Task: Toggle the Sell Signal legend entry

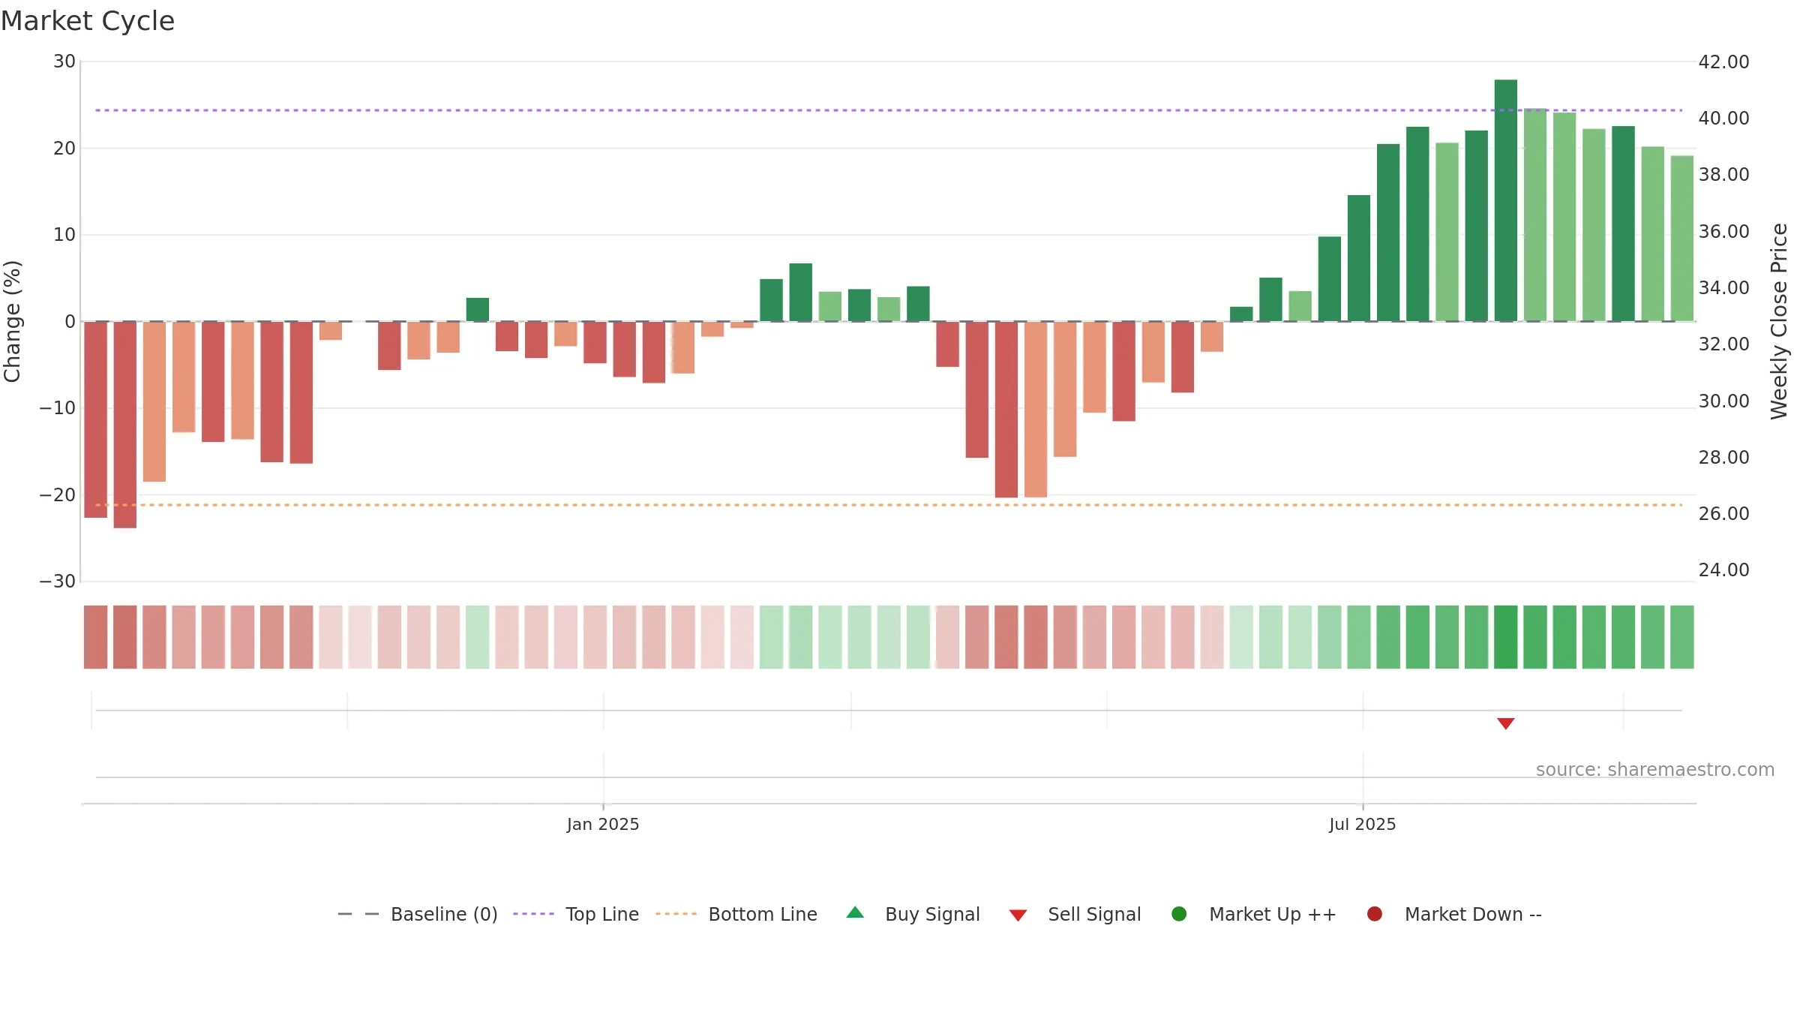Action: [x=1075, y=914]
